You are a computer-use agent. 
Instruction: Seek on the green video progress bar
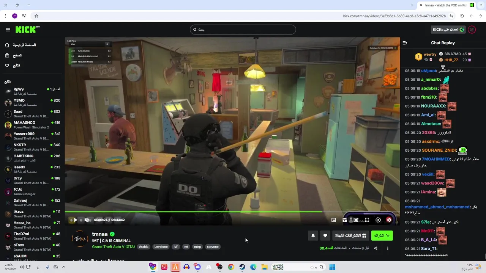pos(232,212)
